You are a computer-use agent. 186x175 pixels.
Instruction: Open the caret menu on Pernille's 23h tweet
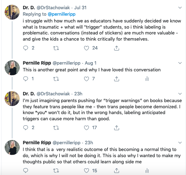[x=180, y=143]
